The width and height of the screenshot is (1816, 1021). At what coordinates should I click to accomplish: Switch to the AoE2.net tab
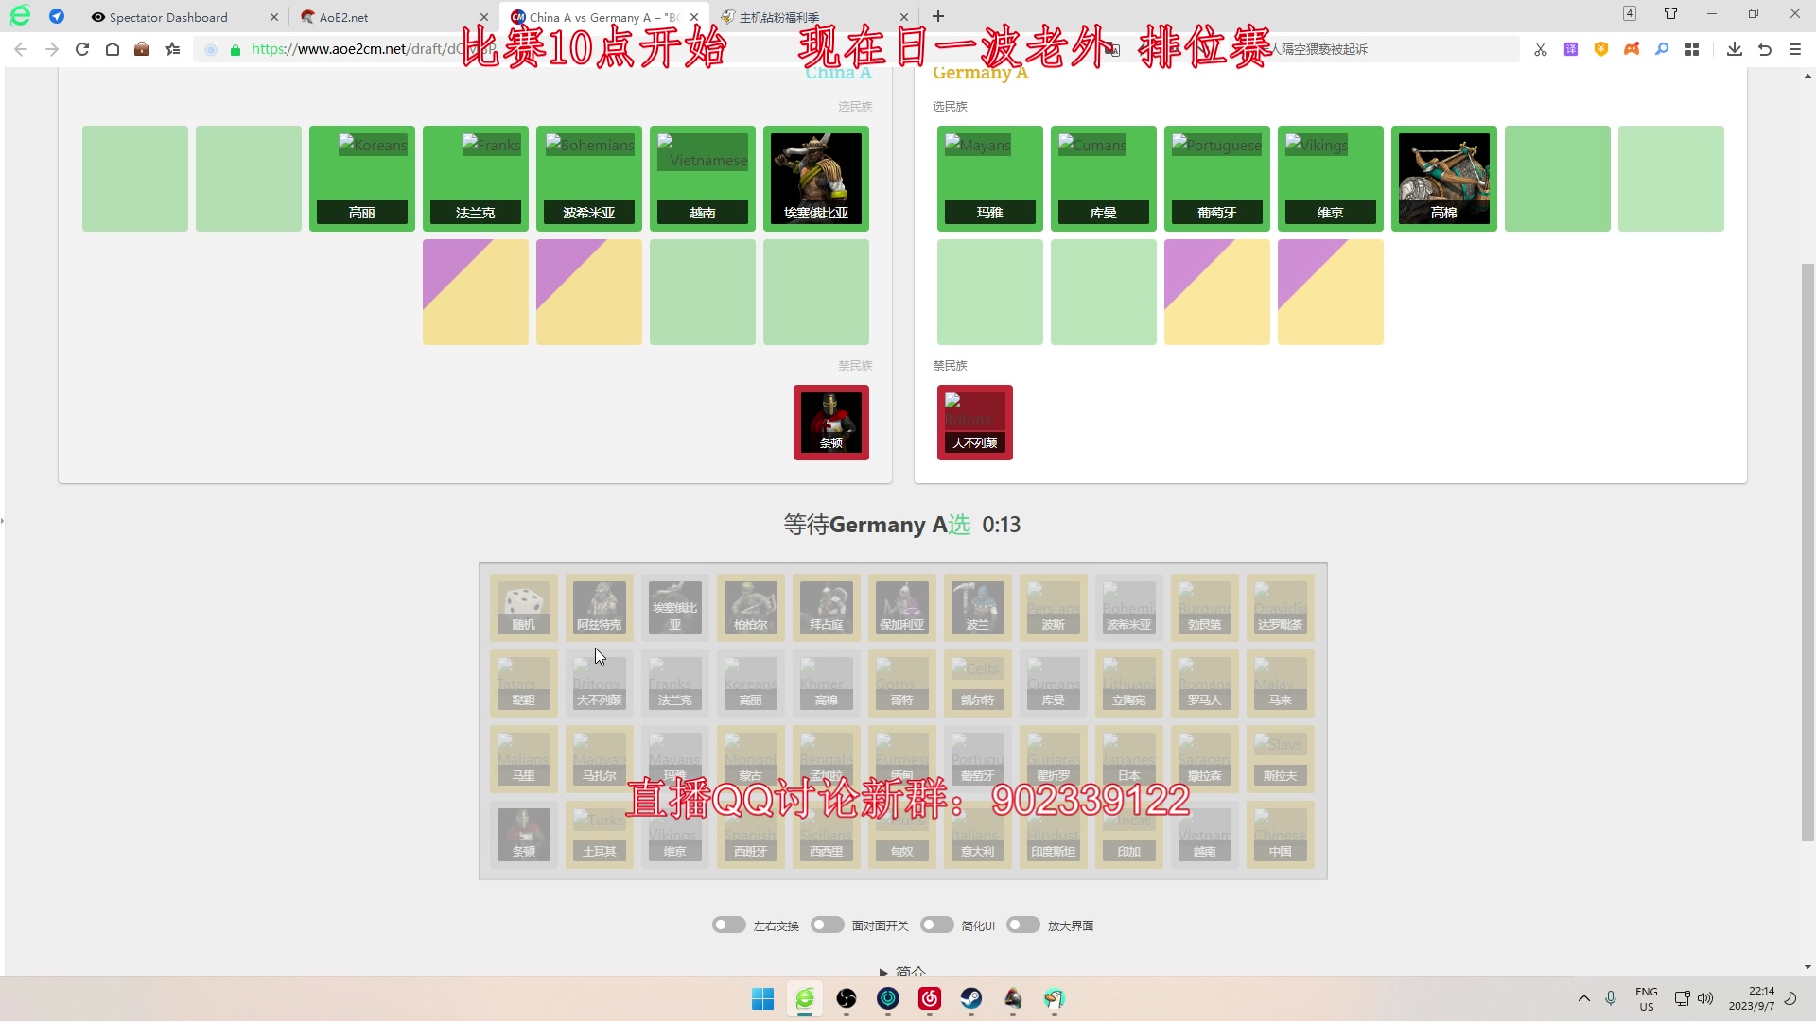point(344,17)
